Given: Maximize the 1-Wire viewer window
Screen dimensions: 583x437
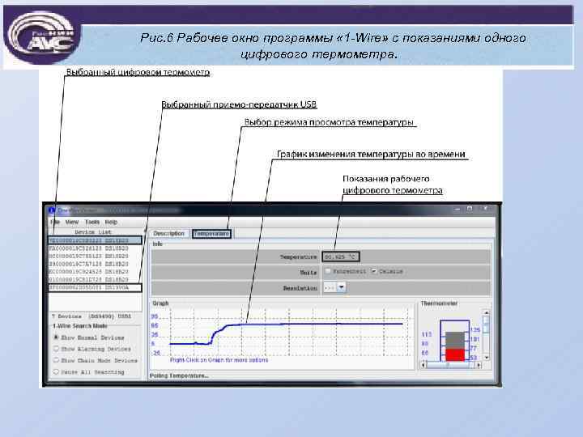Looking at the screenshot, I should (470, 210).
